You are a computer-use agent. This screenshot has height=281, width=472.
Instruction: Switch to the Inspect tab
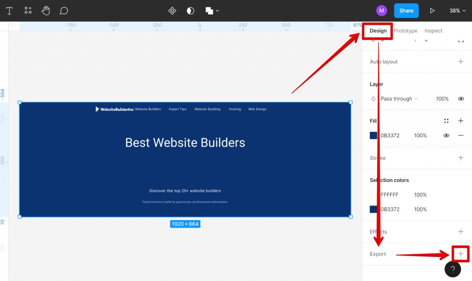point(433,30)
